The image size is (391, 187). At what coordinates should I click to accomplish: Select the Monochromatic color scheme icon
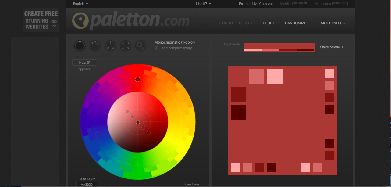[80, 46]
